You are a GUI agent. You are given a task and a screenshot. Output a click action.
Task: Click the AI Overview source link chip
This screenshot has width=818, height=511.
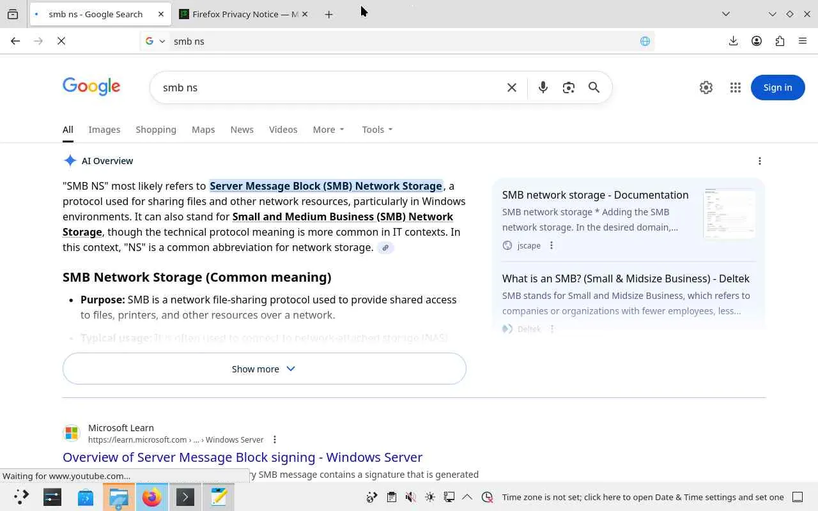tap(385, 248)
